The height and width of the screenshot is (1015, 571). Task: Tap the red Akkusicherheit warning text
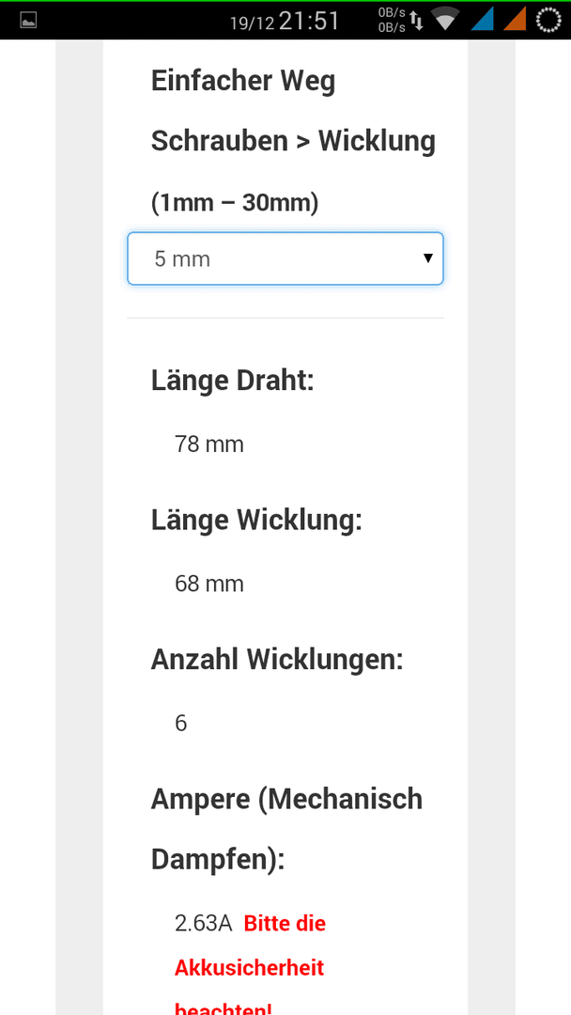coord(250,968)
